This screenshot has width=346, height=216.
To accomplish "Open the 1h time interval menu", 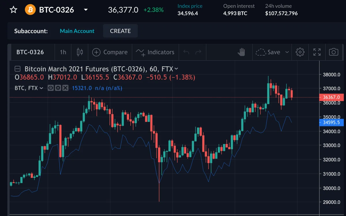I will pos(63,52).
